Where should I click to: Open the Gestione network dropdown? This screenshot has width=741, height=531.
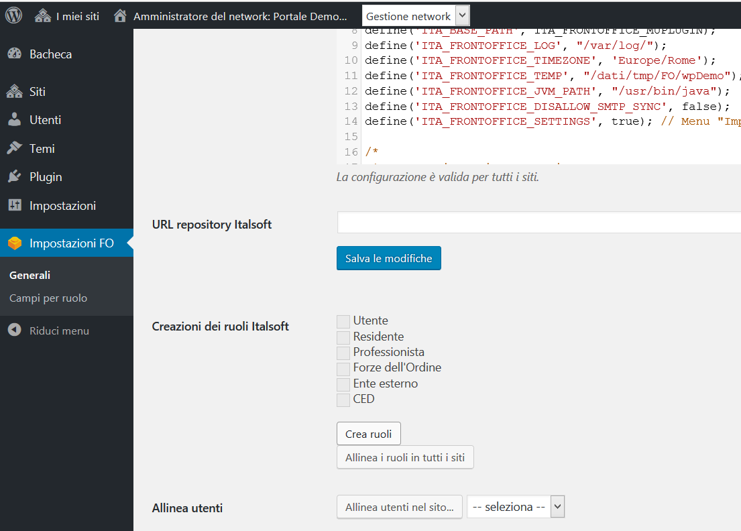416,16
